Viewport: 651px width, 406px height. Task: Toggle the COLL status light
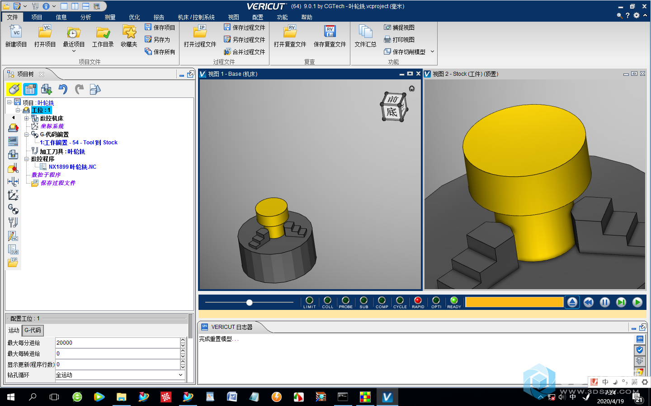pyautogui.click(x=327, y=300)
